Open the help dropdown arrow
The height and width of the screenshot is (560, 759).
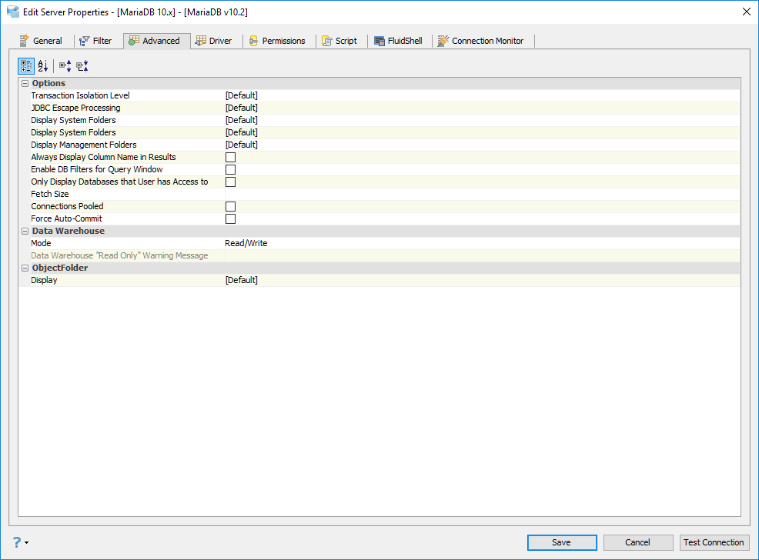(27, 542)
